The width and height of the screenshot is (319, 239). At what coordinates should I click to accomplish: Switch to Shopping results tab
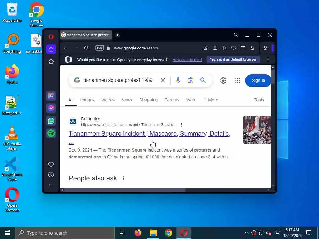(148, 100)
